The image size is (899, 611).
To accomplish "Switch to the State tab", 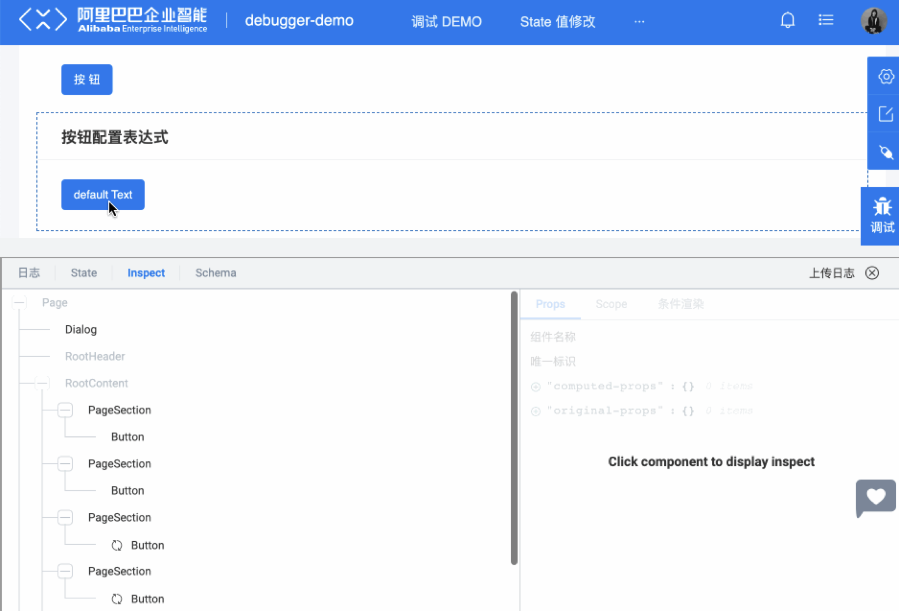I will point(83,273).
